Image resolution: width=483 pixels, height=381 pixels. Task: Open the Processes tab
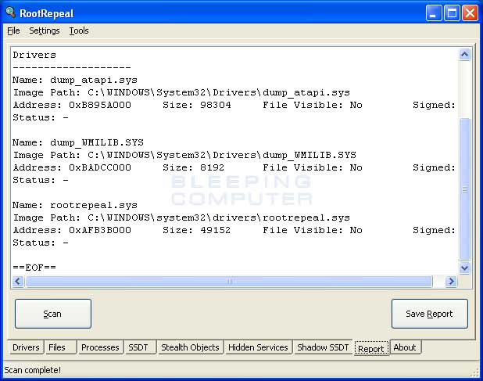tap(100, 347)
